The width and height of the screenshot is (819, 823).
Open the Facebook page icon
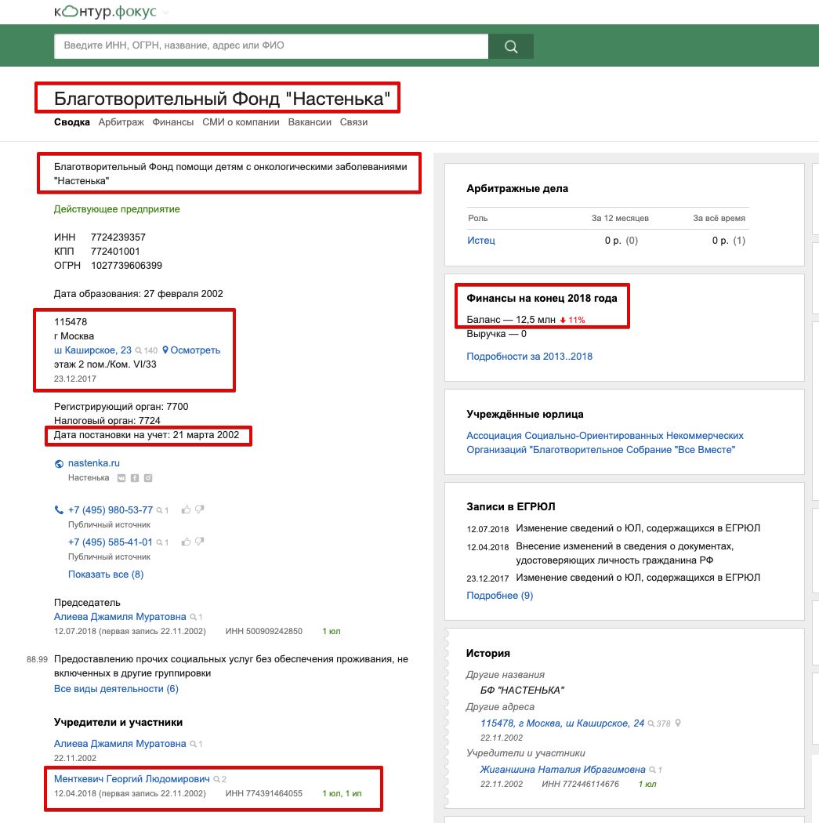[x=135, y=478]
